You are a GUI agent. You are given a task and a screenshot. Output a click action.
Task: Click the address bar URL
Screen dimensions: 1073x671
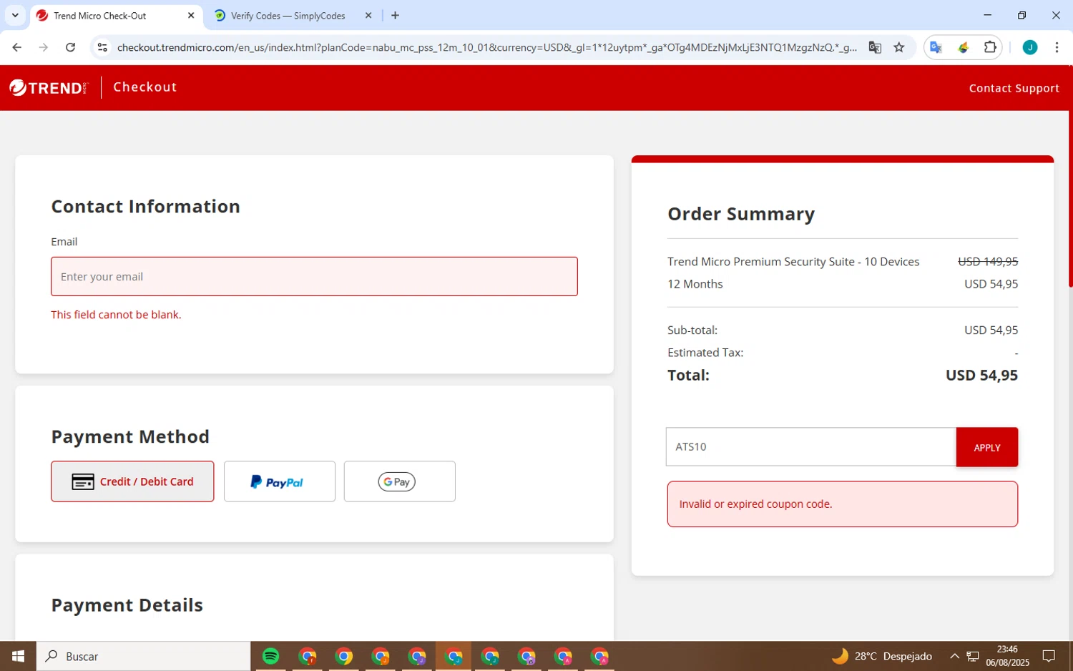click(486, 47)
